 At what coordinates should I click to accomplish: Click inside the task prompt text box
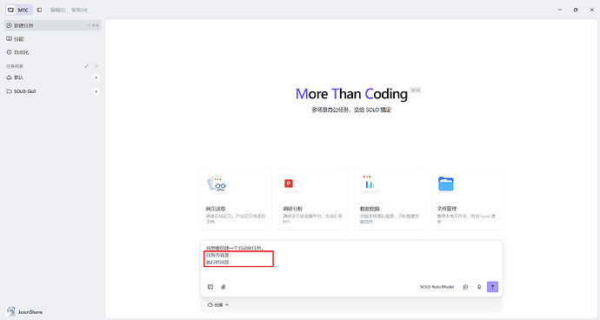tap(351, 260)
